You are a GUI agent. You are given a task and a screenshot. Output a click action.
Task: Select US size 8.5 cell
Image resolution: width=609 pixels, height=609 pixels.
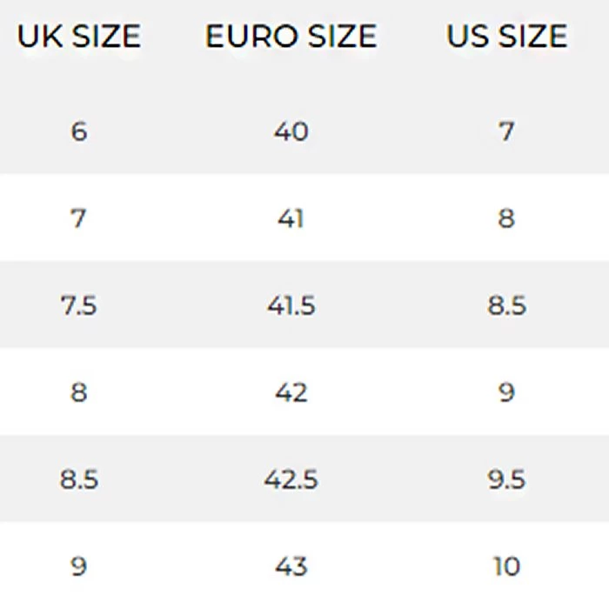point(506,305)
